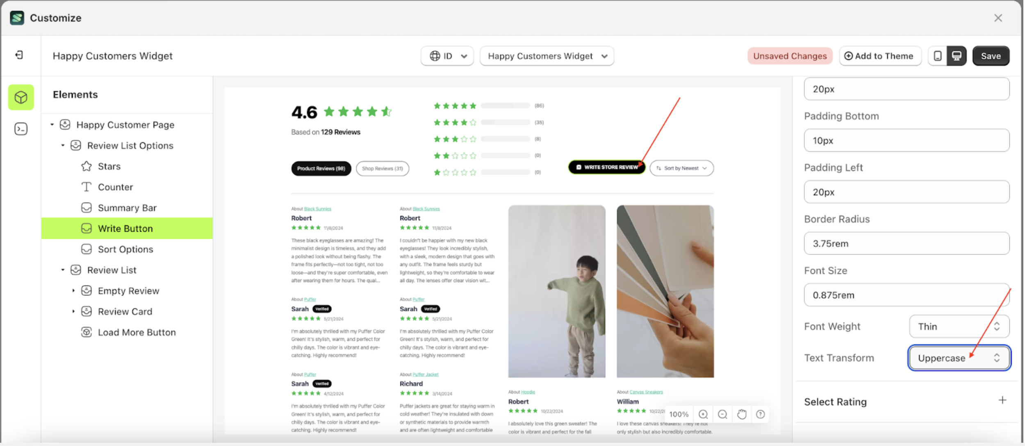Toggle the Shop Reviews (31) filter pill
Viewport: 1025px width, 446px height.
pyautogui.click(x=382, y=168)
